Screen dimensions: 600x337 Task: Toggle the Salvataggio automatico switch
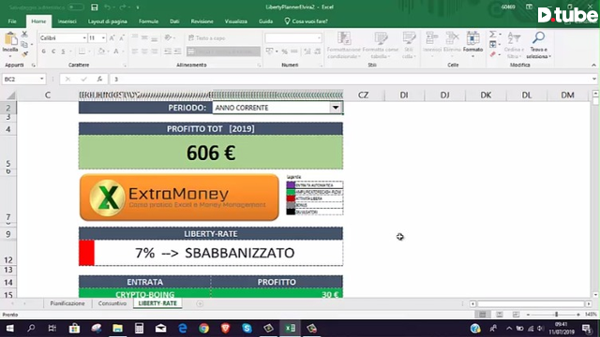pos(76,7)
